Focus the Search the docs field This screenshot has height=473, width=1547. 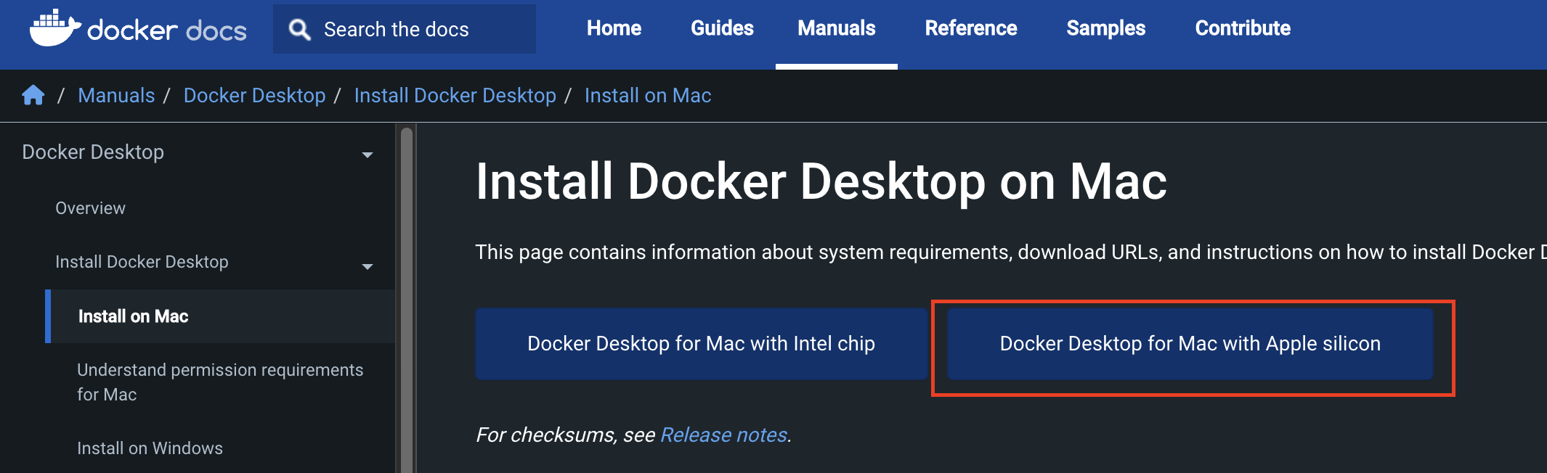(405, 29)
